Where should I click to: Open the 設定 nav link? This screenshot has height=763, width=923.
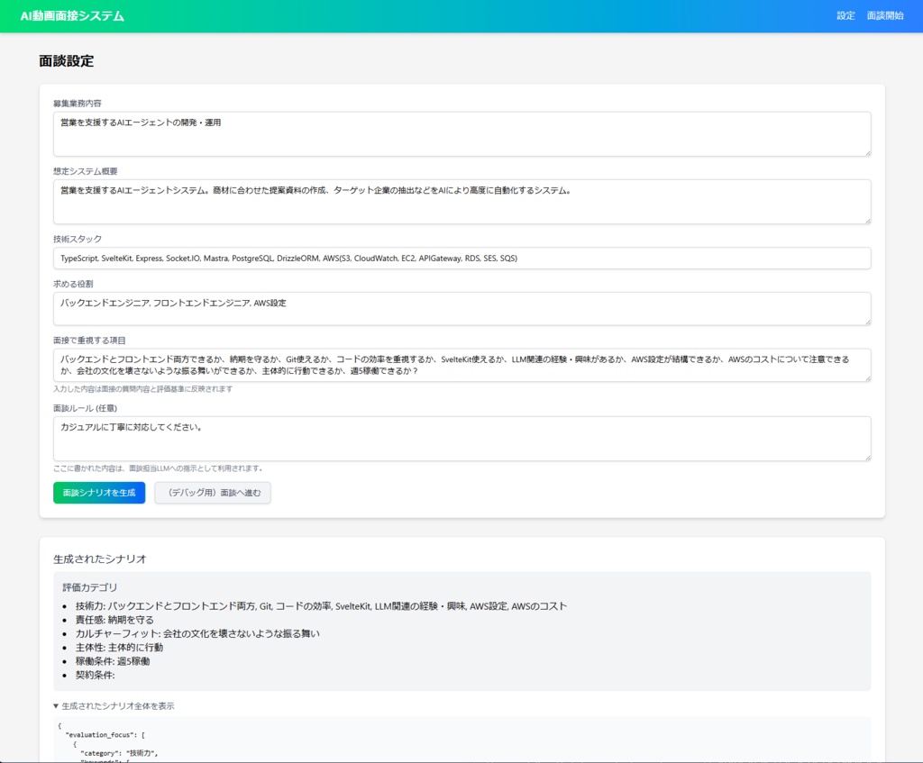pyautogui.click(x=845, y=16)
